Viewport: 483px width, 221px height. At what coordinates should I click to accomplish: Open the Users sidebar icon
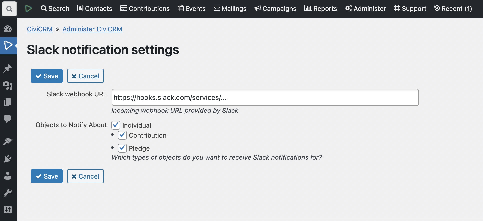[8, 176]
